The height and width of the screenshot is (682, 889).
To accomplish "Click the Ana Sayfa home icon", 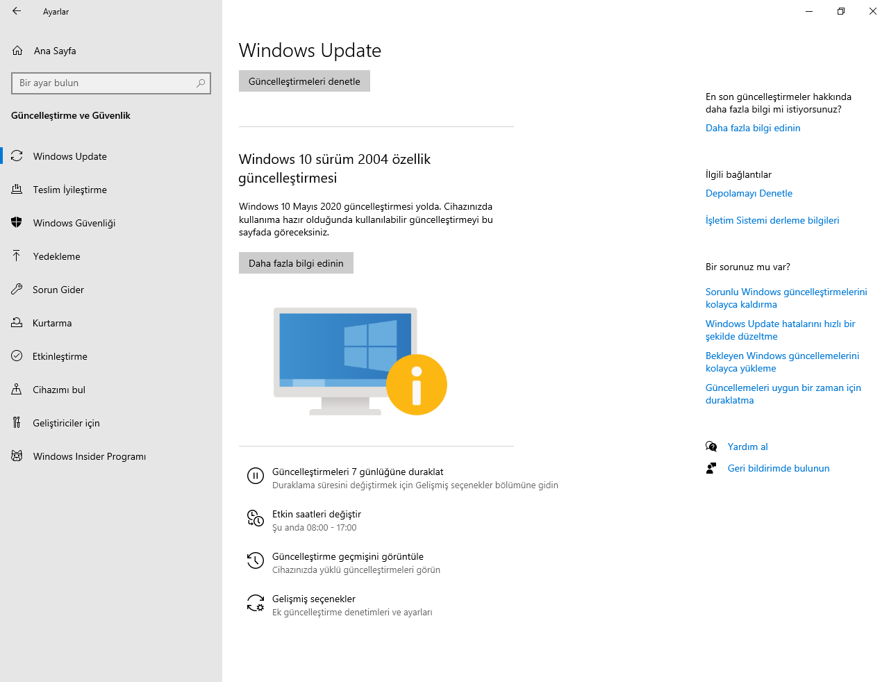I will click(x=17, y=51).
